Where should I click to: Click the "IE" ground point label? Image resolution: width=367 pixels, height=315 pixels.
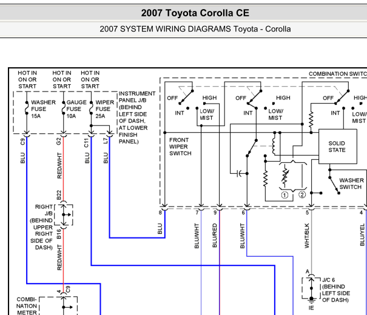(311, 308)
